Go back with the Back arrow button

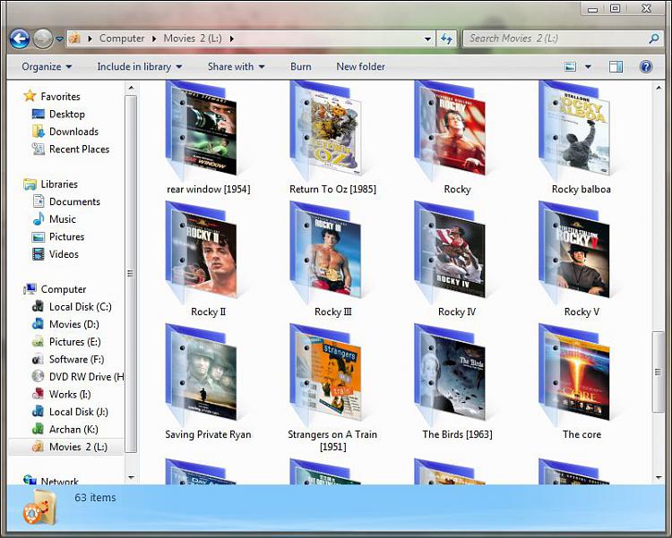(20, 39)
